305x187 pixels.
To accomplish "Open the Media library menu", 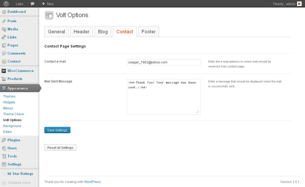I will coord(13,29).
